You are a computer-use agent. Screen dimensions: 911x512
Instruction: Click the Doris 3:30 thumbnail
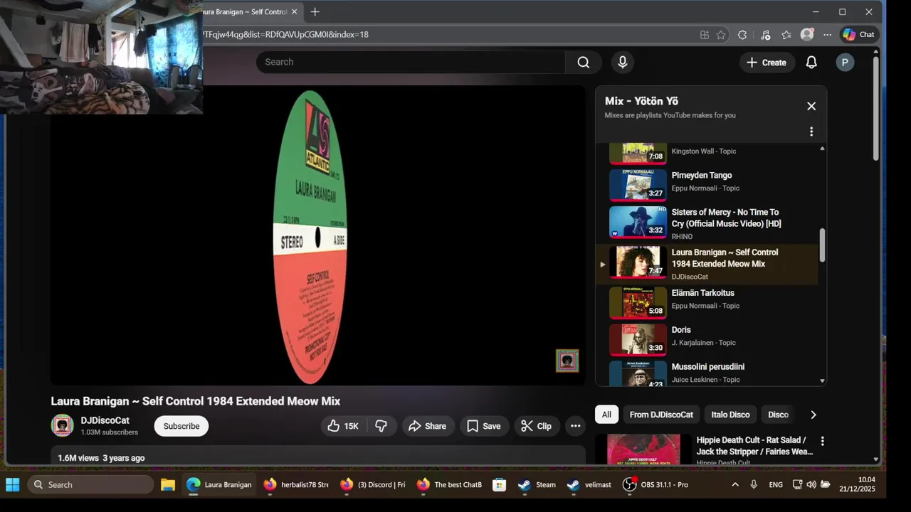click(x=638, y=339)
